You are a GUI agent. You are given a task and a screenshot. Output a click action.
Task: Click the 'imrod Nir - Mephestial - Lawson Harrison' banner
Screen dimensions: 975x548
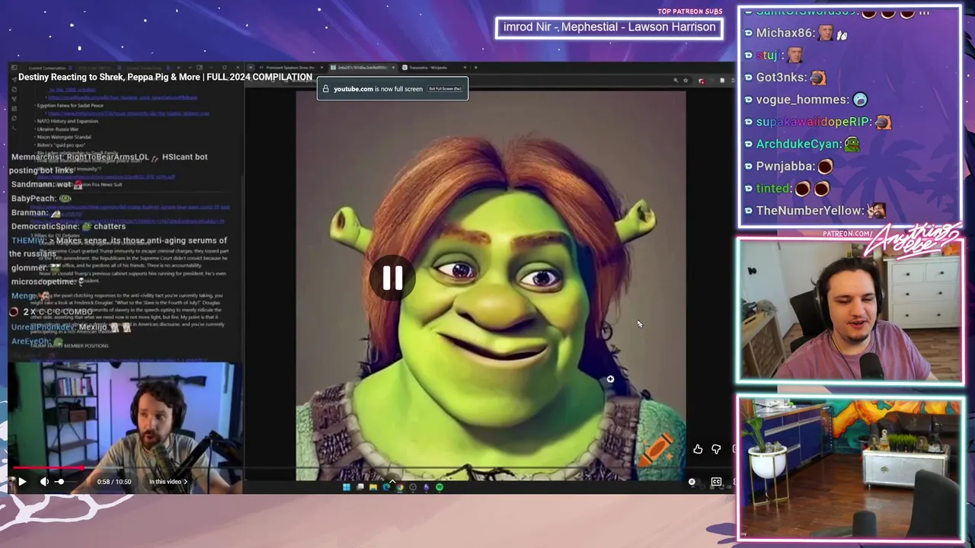point(609,27)
